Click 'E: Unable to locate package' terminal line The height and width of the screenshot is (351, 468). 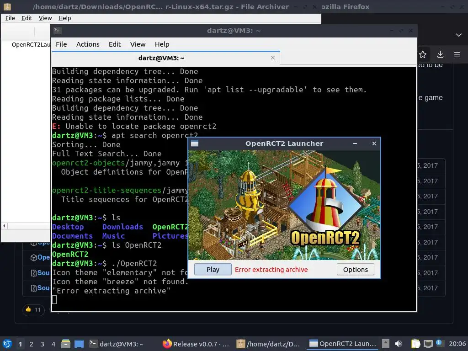click(x=134, y=126)
